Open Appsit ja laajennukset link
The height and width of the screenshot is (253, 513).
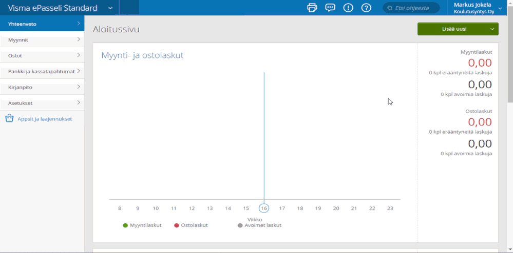pyautogui.click(x=45, y=119)
